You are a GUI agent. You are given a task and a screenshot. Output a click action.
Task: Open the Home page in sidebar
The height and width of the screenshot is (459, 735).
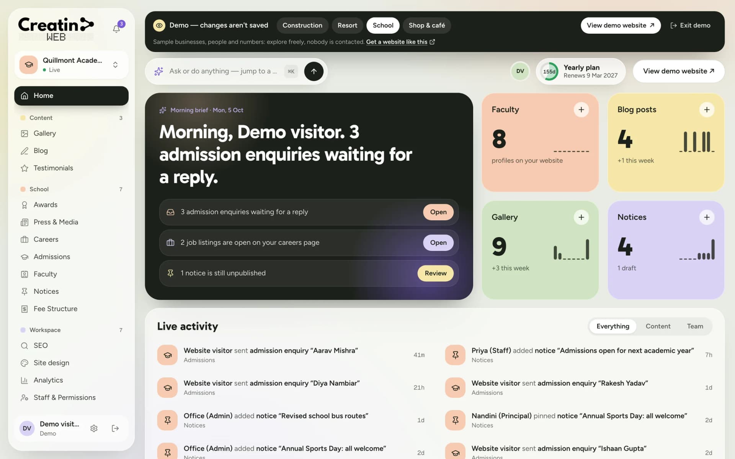click(x=71, y=96)
